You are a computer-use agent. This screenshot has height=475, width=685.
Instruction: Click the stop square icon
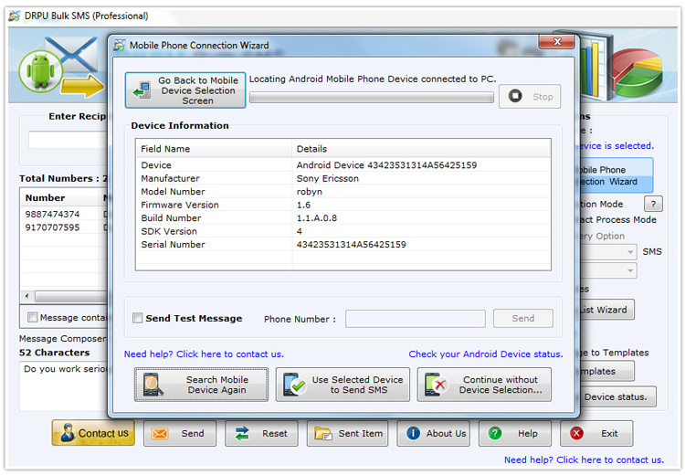[x=515, y=96]
